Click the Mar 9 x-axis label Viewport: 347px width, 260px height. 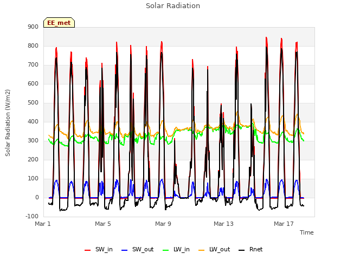coord(163,224)
